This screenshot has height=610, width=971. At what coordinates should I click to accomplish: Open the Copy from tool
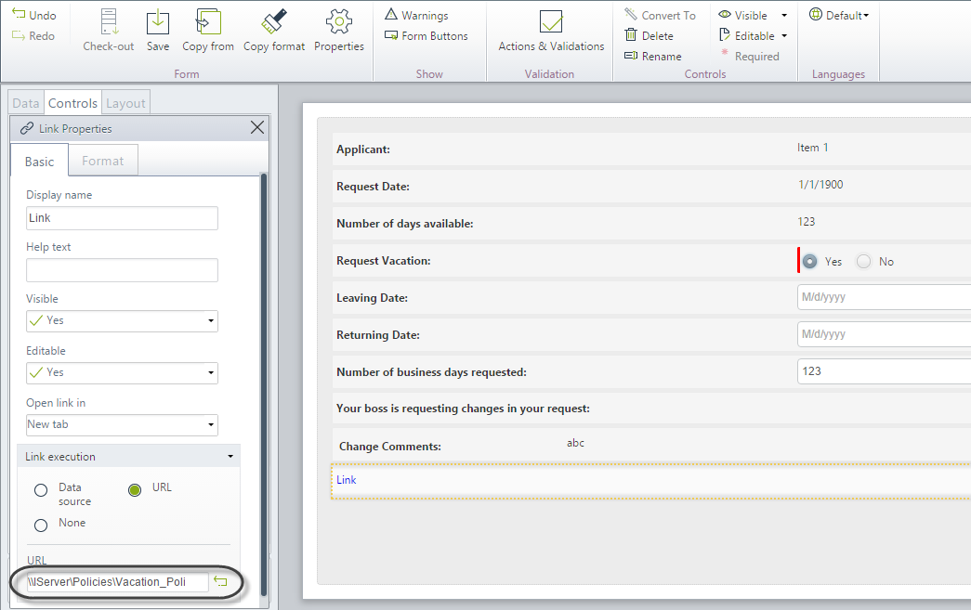(x=208, y=21)
